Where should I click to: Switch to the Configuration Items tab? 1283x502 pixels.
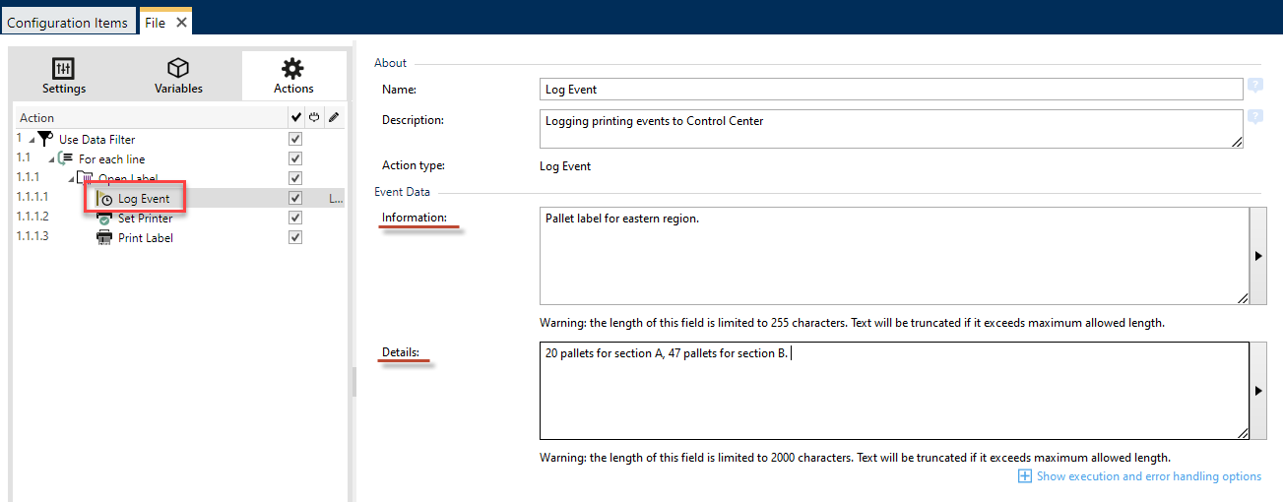click(67, 23)
